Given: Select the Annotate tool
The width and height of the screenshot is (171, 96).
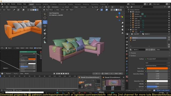Looking at the screenshot, I should coord(45,38).
